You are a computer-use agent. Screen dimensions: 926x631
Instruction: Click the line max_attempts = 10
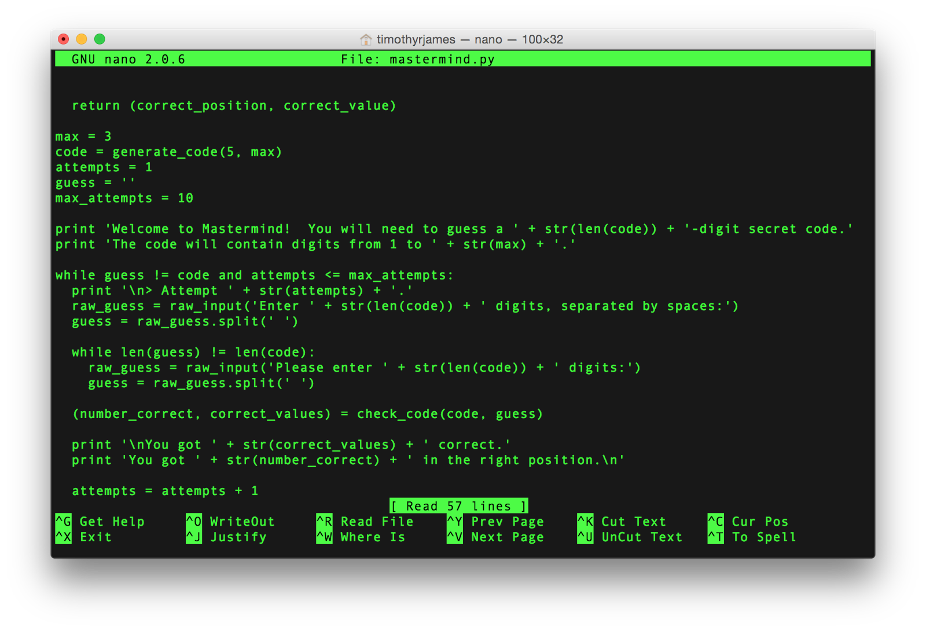point(123,197)
